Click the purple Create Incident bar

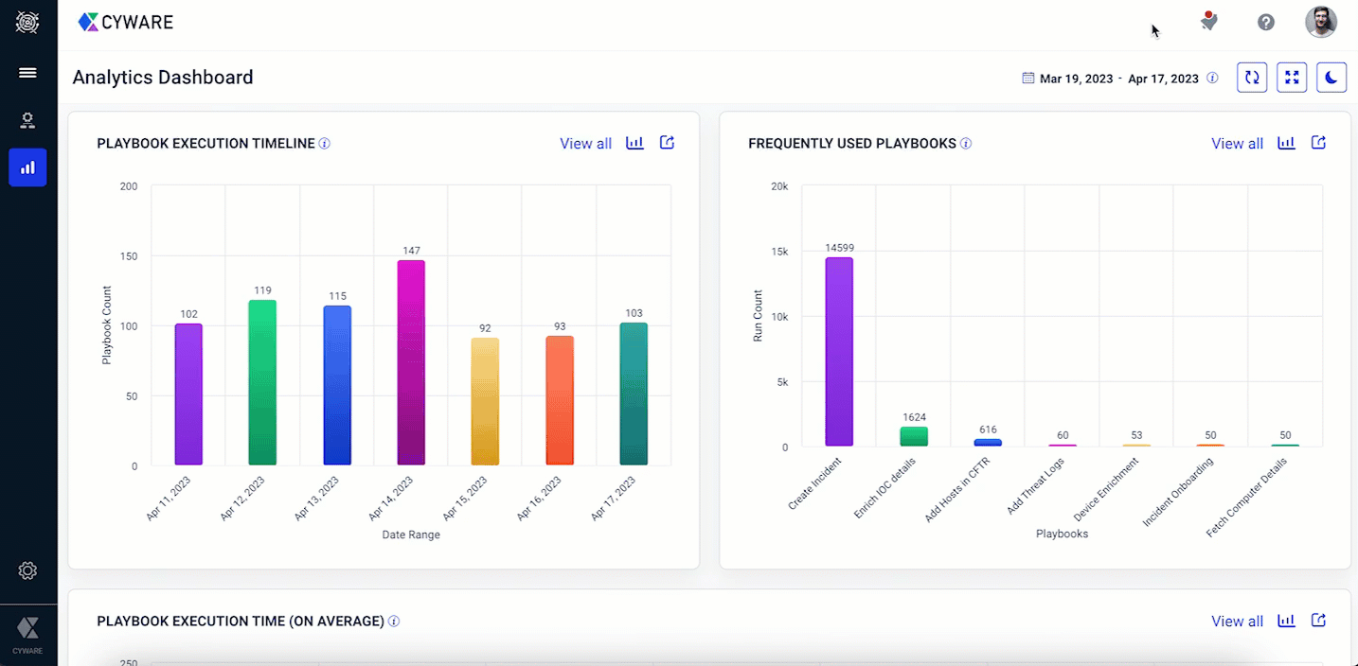coord(839,351)
